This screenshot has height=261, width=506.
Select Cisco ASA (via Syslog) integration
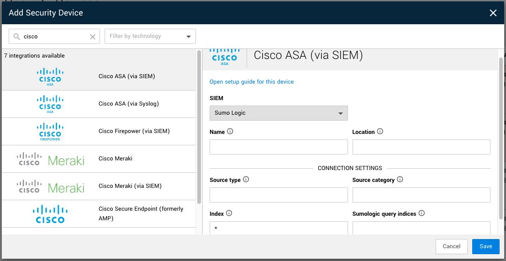coord(99,104)
